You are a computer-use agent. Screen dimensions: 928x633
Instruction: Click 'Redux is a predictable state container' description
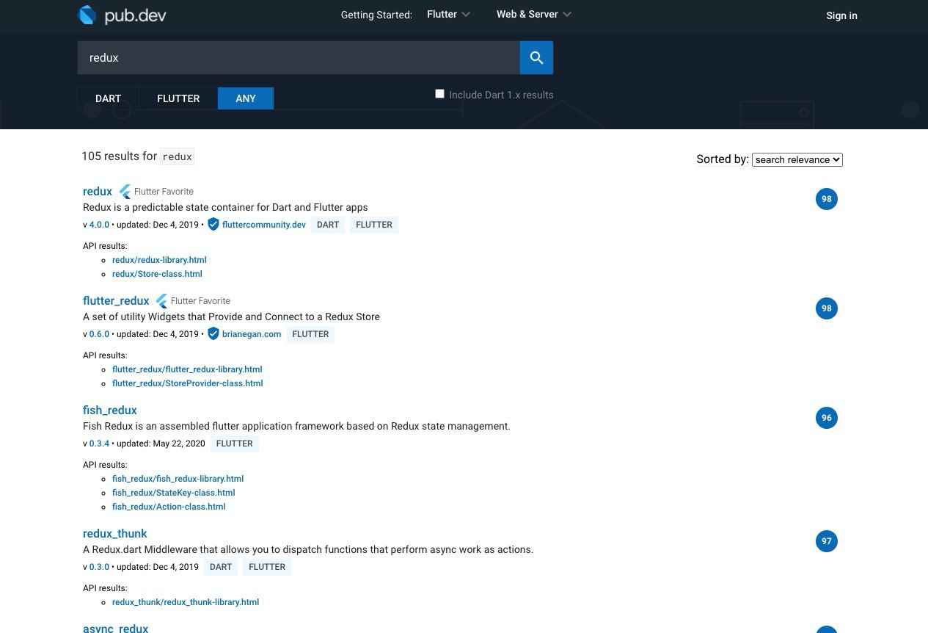point(225,207)
